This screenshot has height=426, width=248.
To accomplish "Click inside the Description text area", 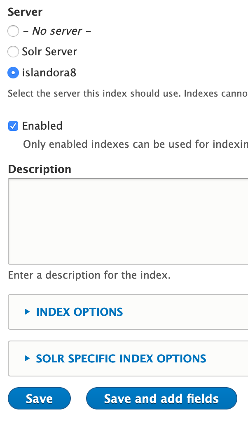I will (x=124, y=221).
